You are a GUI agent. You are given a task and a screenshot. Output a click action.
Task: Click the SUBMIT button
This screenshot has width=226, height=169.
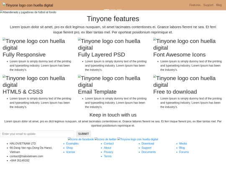coord(83,134)
